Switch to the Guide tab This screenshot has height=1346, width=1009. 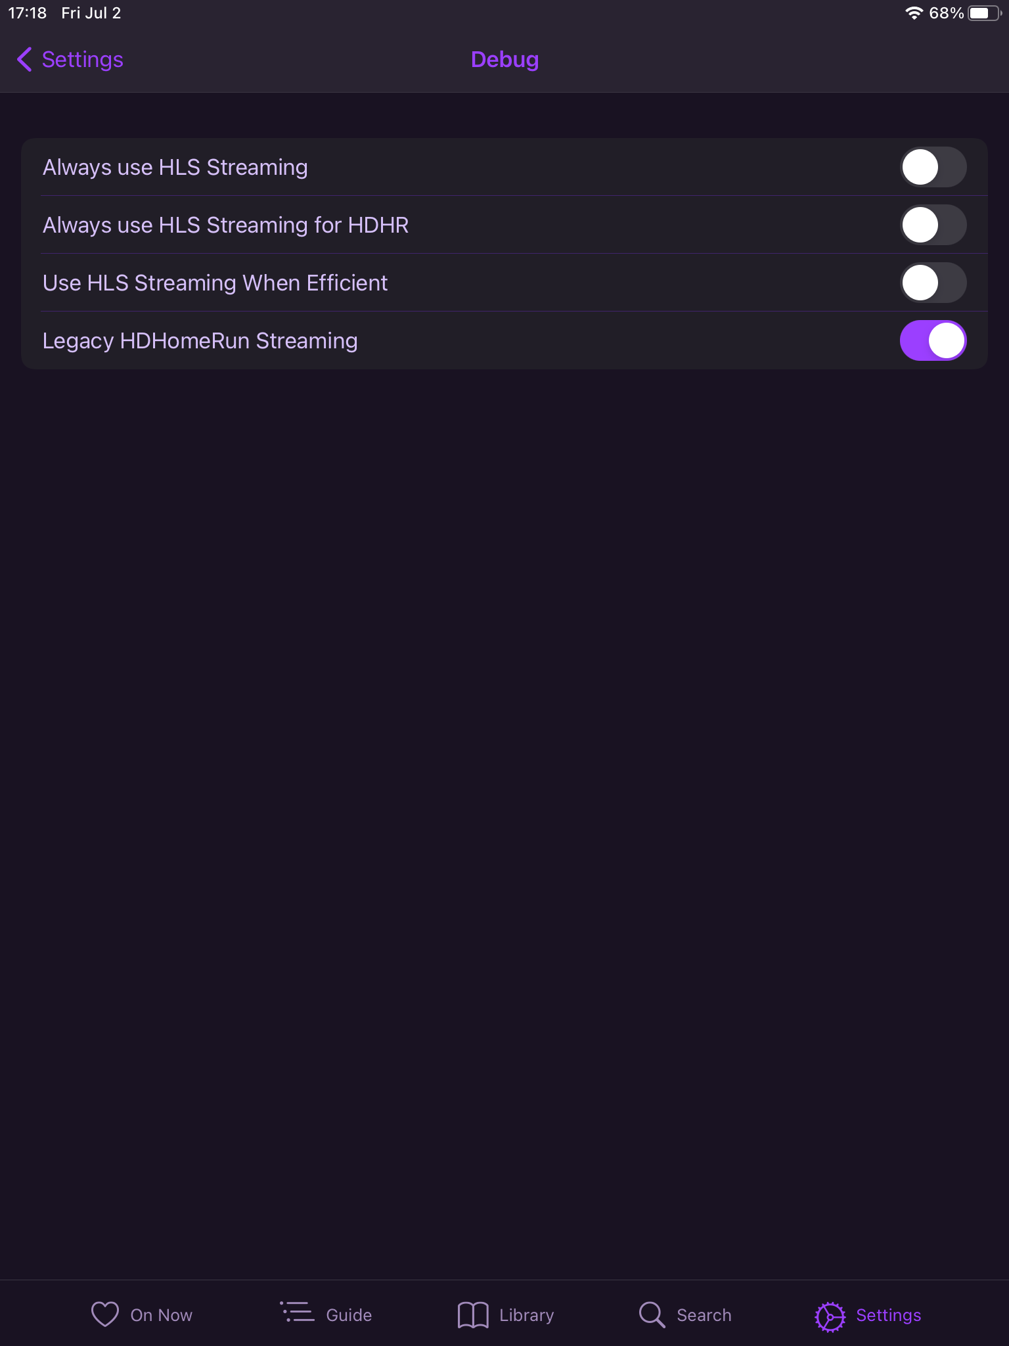click(349, 1315)
